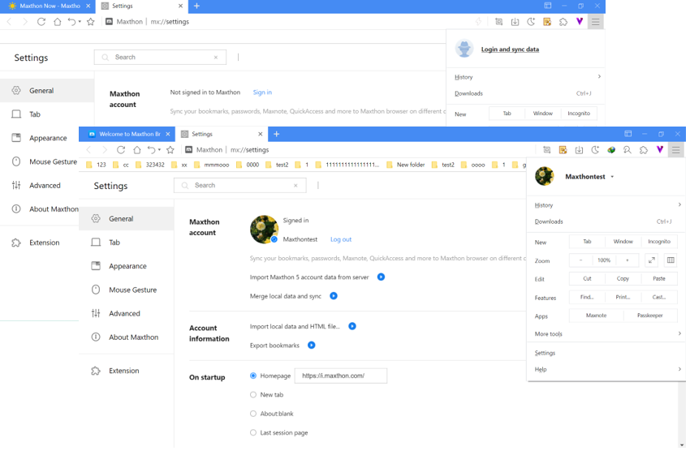The height and width of the screenshot is (451, 690).
Task: Close the front window's hamburger main menu
Action: tap(676, 150)
